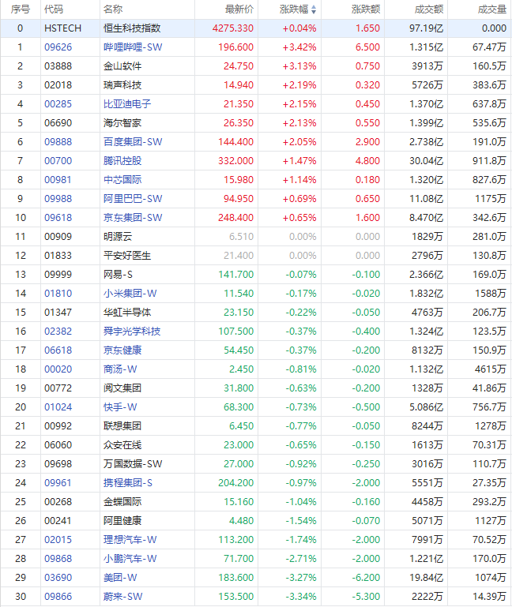The image size is (512, 607).
Task: Select the 金山软件 row name
Action: 122,66
